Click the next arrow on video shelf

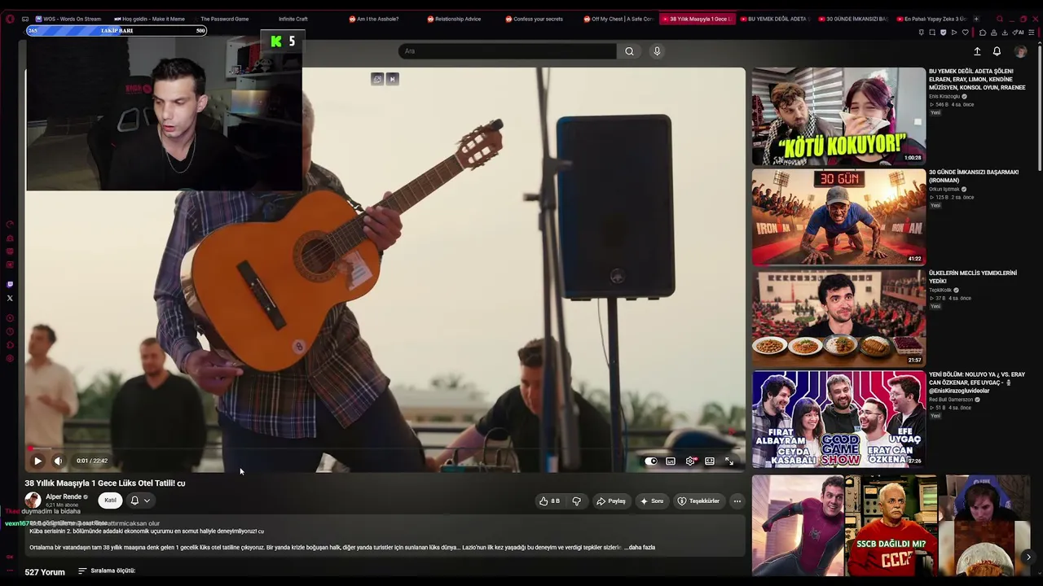(1028, 558)
